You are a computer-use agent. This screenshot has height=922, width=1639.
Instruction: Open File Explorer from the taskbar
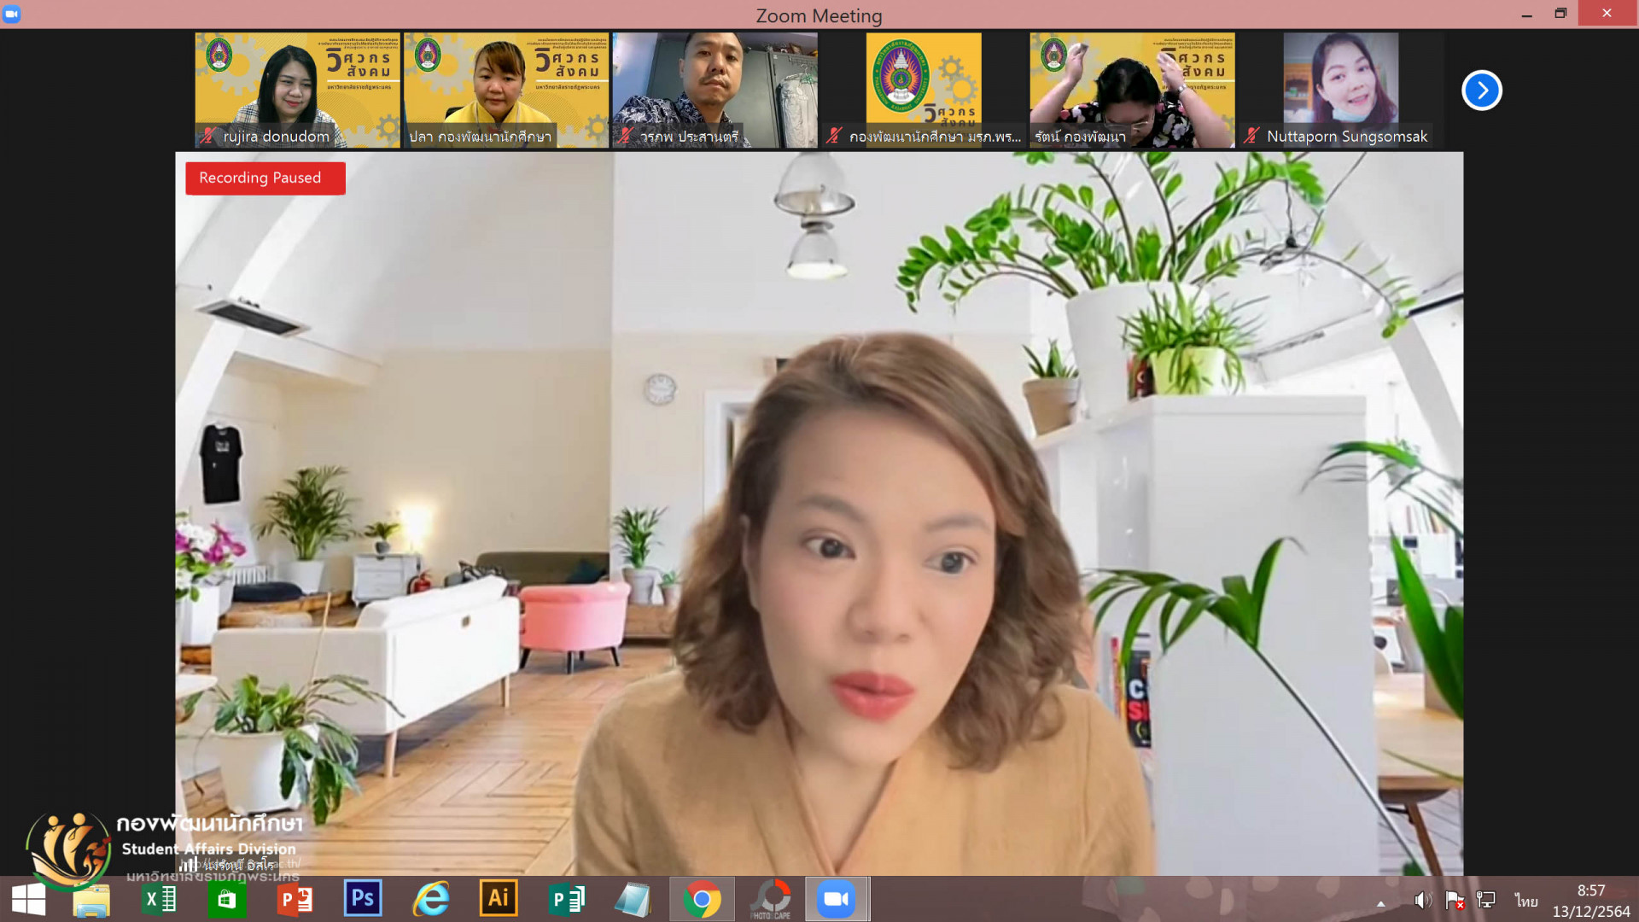point(91,900)
